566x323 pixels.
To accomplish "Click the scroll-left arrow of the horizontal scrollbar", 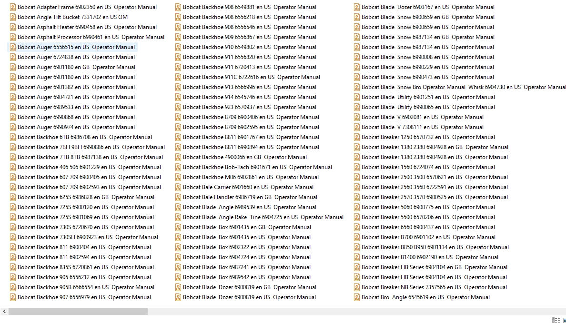I will click(4, 311).
